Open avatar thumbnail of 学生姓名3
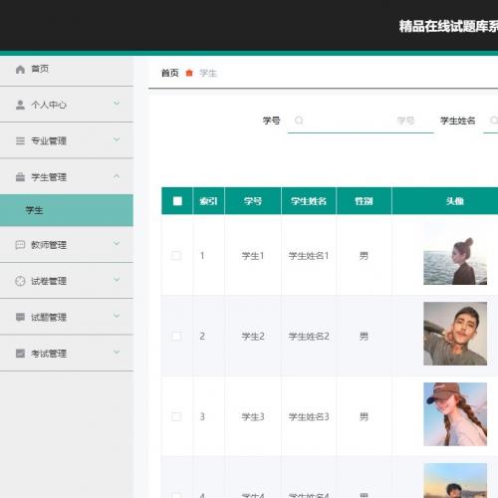 [455, 414]
